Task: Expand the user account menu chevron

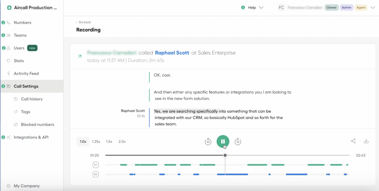Action: click(372, 7)
